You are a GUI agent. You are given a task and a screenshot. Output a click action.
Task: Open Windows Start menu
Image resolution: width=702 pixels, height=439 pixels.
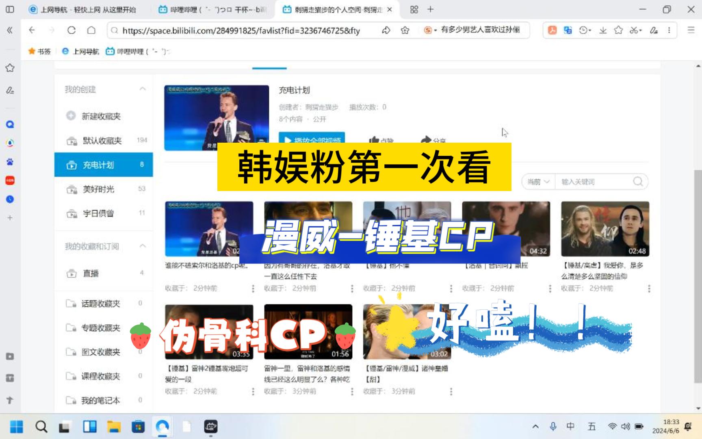(17, 427)
